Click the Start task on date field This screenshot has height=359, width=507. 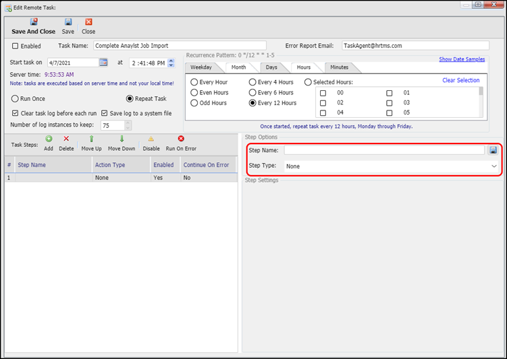coord(73,63)
